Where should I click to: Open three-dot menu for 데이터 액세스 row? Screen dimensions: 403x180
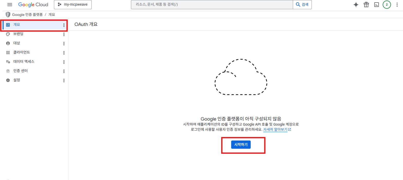(x=64, y=62)
